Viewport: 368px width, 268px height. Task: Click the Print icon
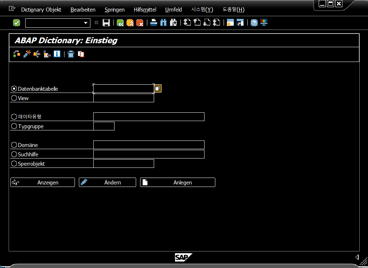pyautogui.click(x=154, y=23)
